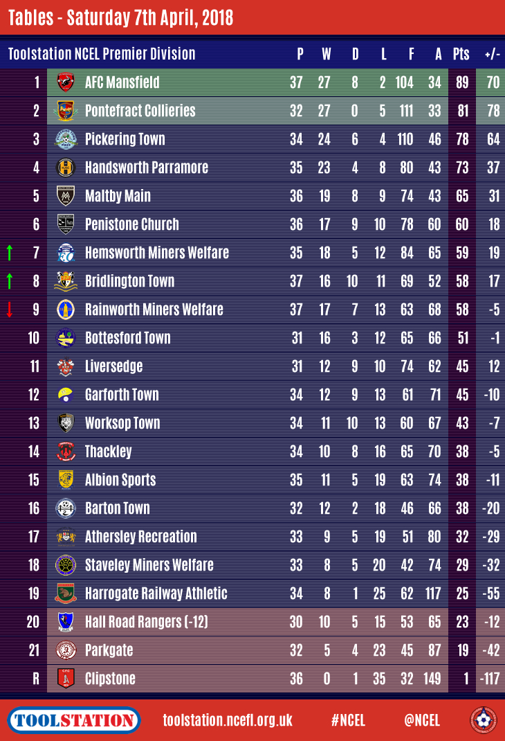The width and height of the screenshot is (505, 741).
Task: Click the Handsworth Parramore badge
Action: (66, 168)
